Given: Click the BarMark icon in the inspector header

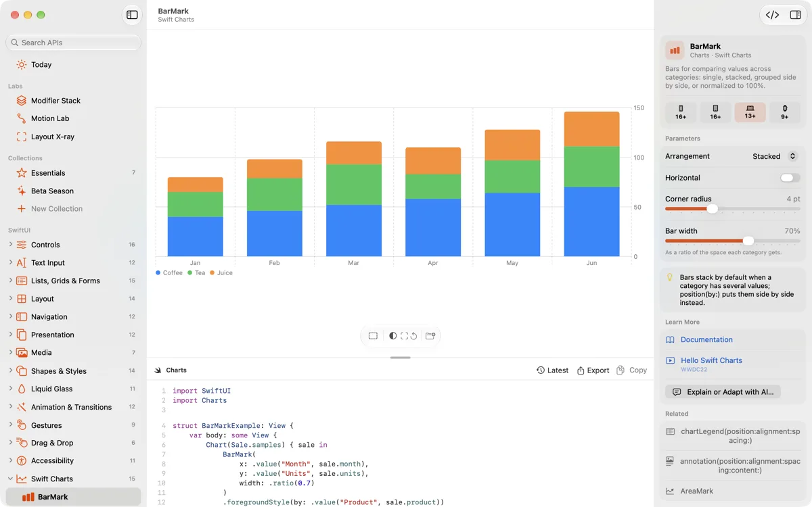Looking at the screenshot, I should (x=675, y=50).
